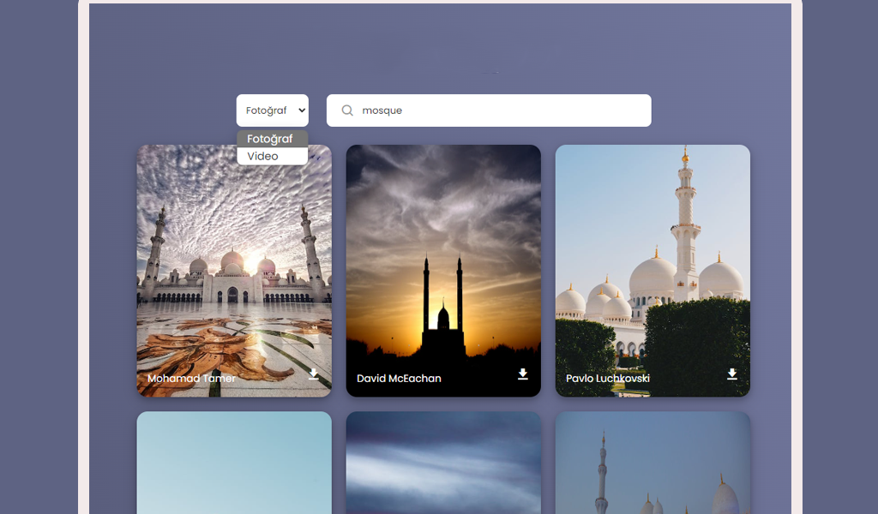
Task: Click the Mohamad Tamer photographer name
Action: pos(191,379)
